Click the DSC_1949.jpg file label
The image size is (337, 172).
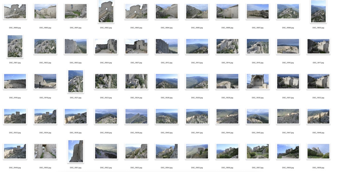(15, 168)
